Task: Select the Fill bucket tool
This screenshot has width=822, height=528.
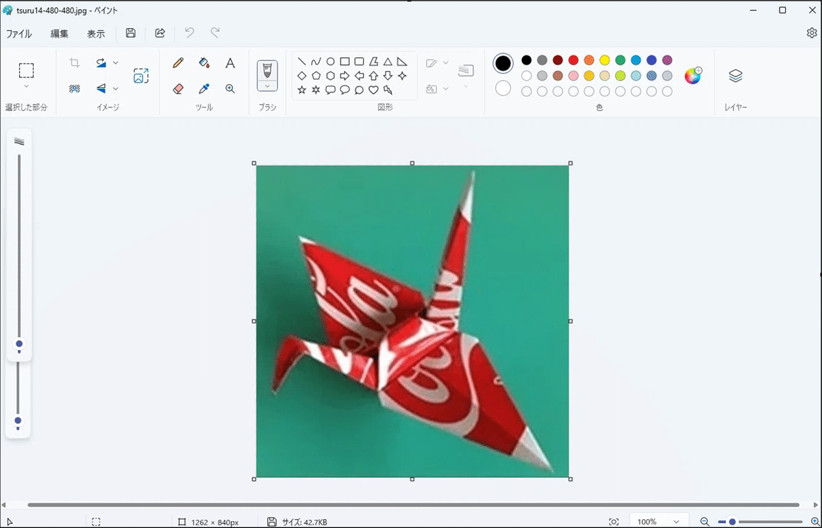Action: coord(204,63)
